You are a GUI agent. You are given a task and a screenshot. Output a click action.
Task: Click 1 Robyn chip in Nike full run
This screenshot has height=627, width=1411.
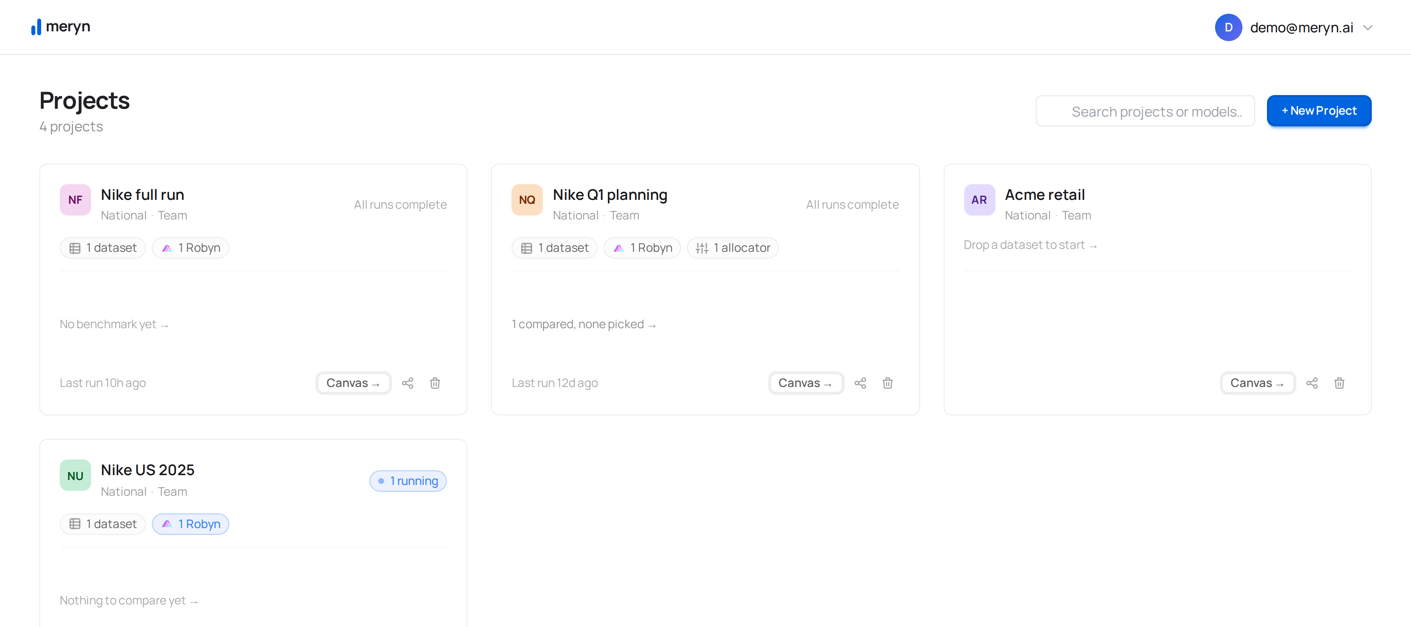tap(191, 248)
